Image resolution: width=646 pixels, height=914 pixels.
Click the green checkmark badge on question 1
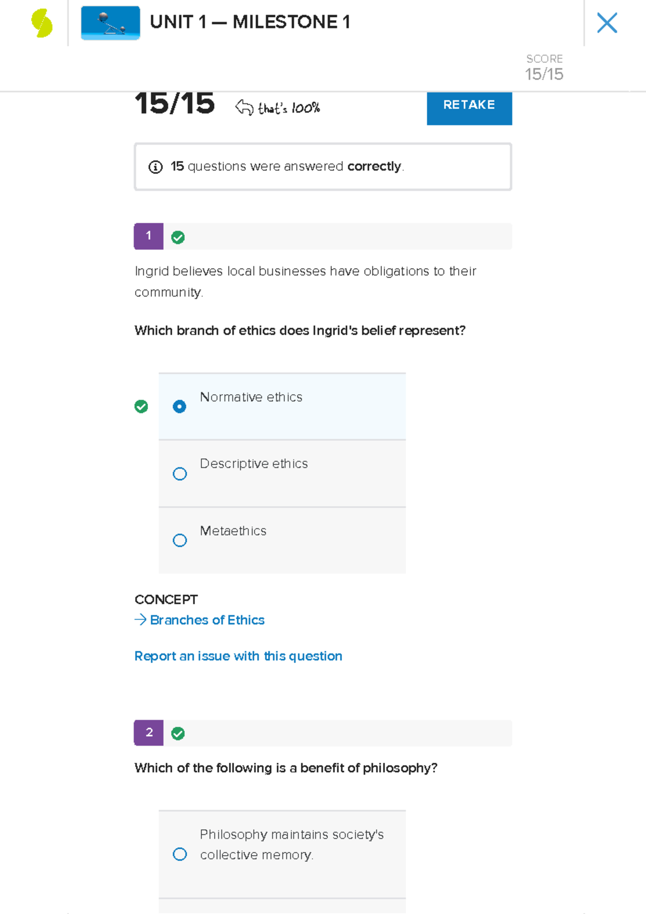[x=178, y=236]
